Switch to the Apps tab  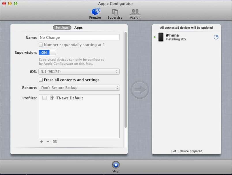pyautogui.click(x=78, y=28)
